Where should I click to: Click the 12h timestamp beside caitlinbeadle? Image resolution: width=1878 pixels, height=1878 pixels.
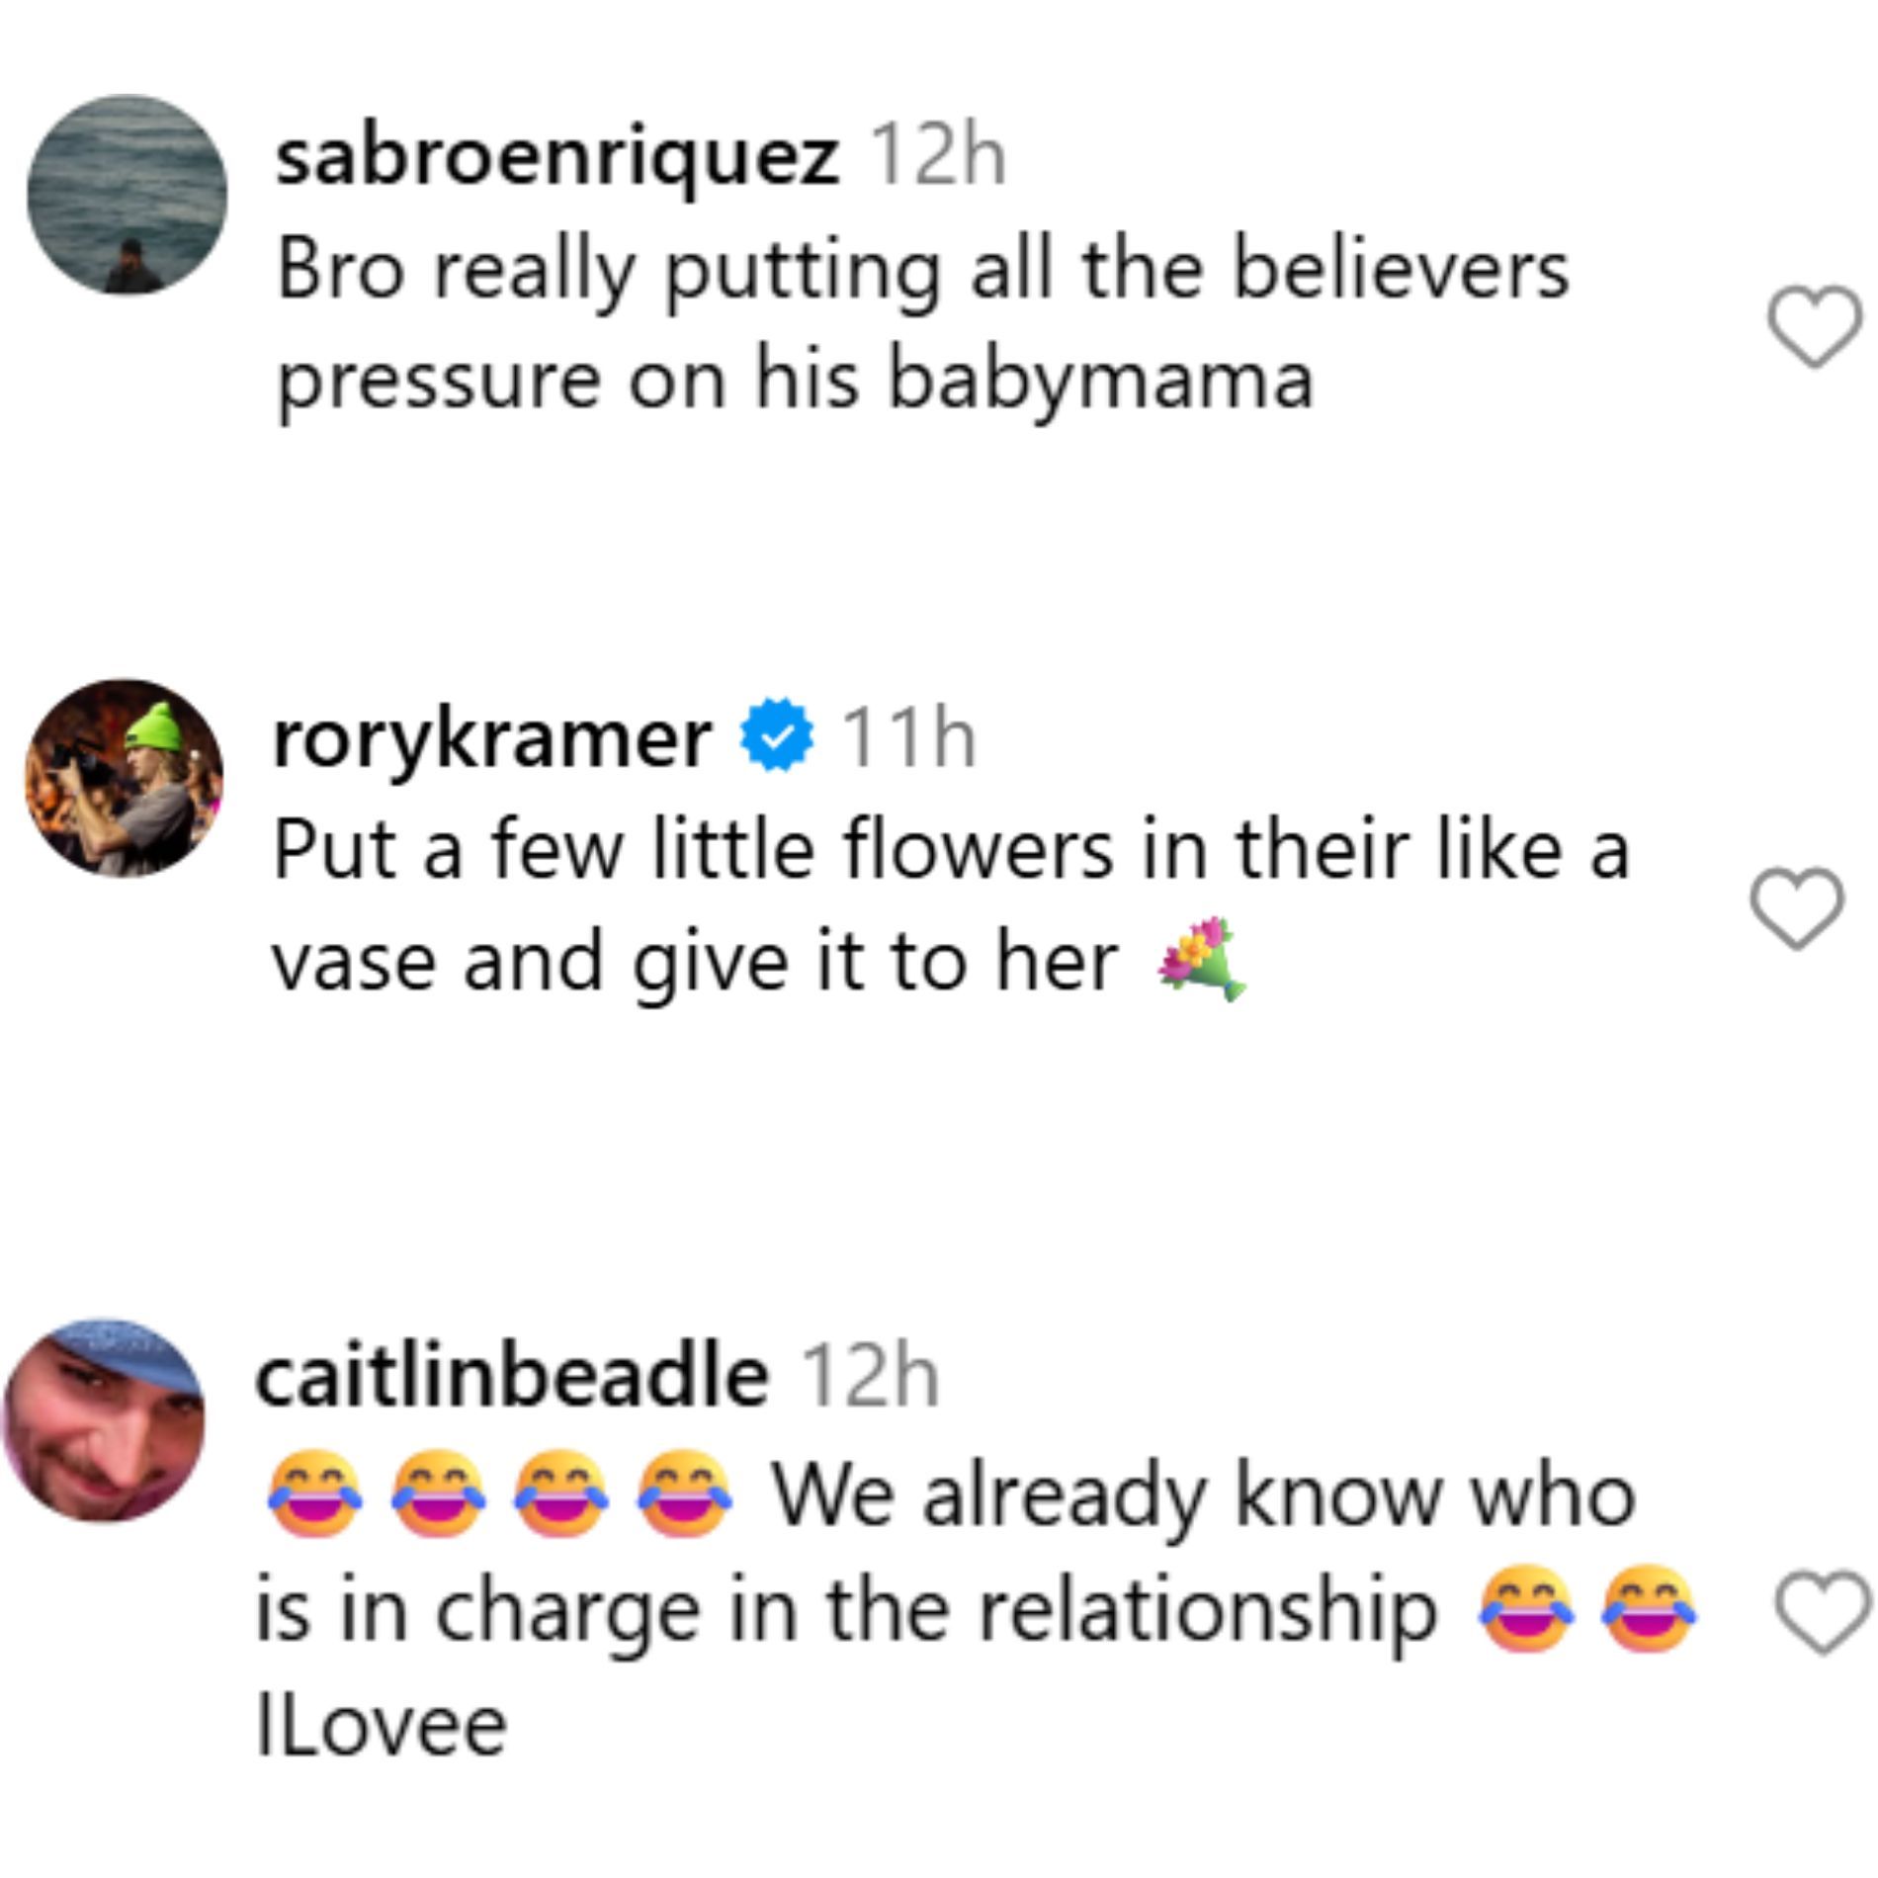[869, 1378]
